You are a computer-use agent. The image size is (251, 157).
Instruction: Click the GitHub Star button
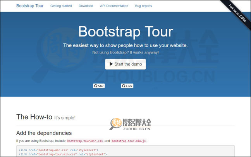99,86
